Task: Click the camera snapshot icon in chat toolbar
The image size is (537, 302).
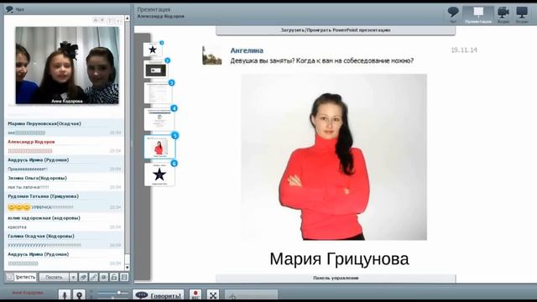Action: [104, 277]
